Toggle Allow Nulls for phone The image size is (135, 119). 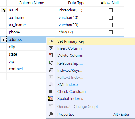point(110,33)
